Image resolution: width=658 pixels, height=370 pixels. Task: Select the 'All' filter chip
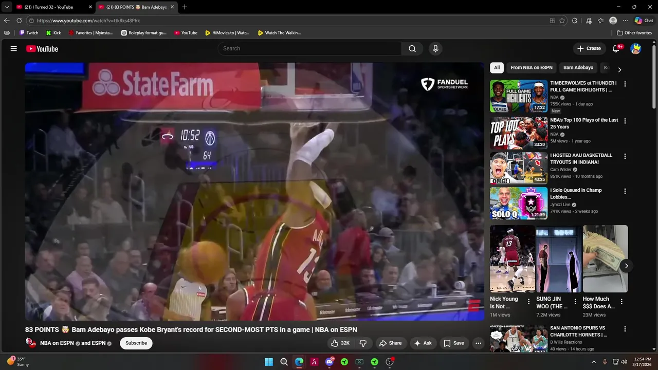(497, 68)
